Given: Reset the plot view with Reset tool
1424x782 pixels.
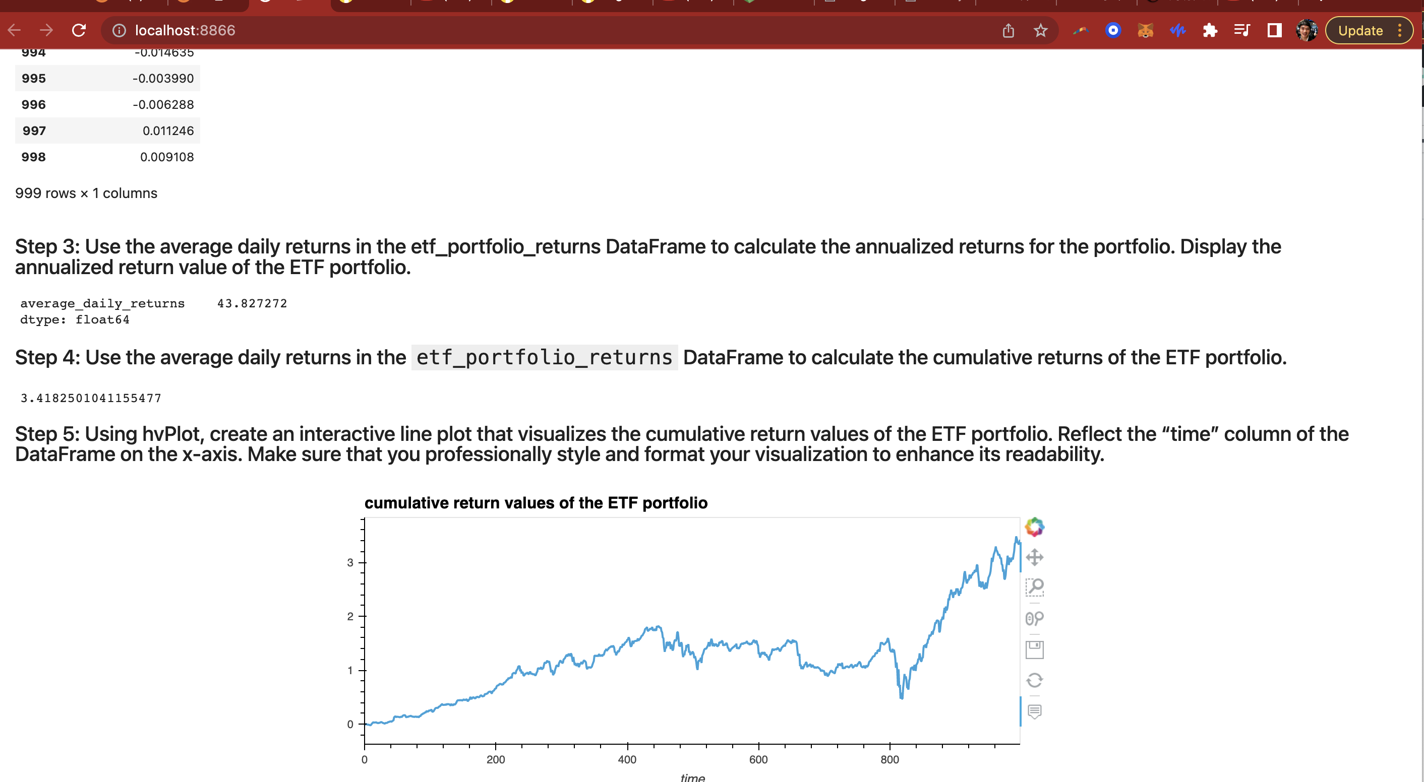Looking at the screenshot, I should 1034,680.
